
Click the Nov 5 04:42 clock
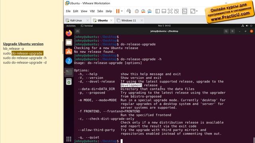(x=164, y=25)
